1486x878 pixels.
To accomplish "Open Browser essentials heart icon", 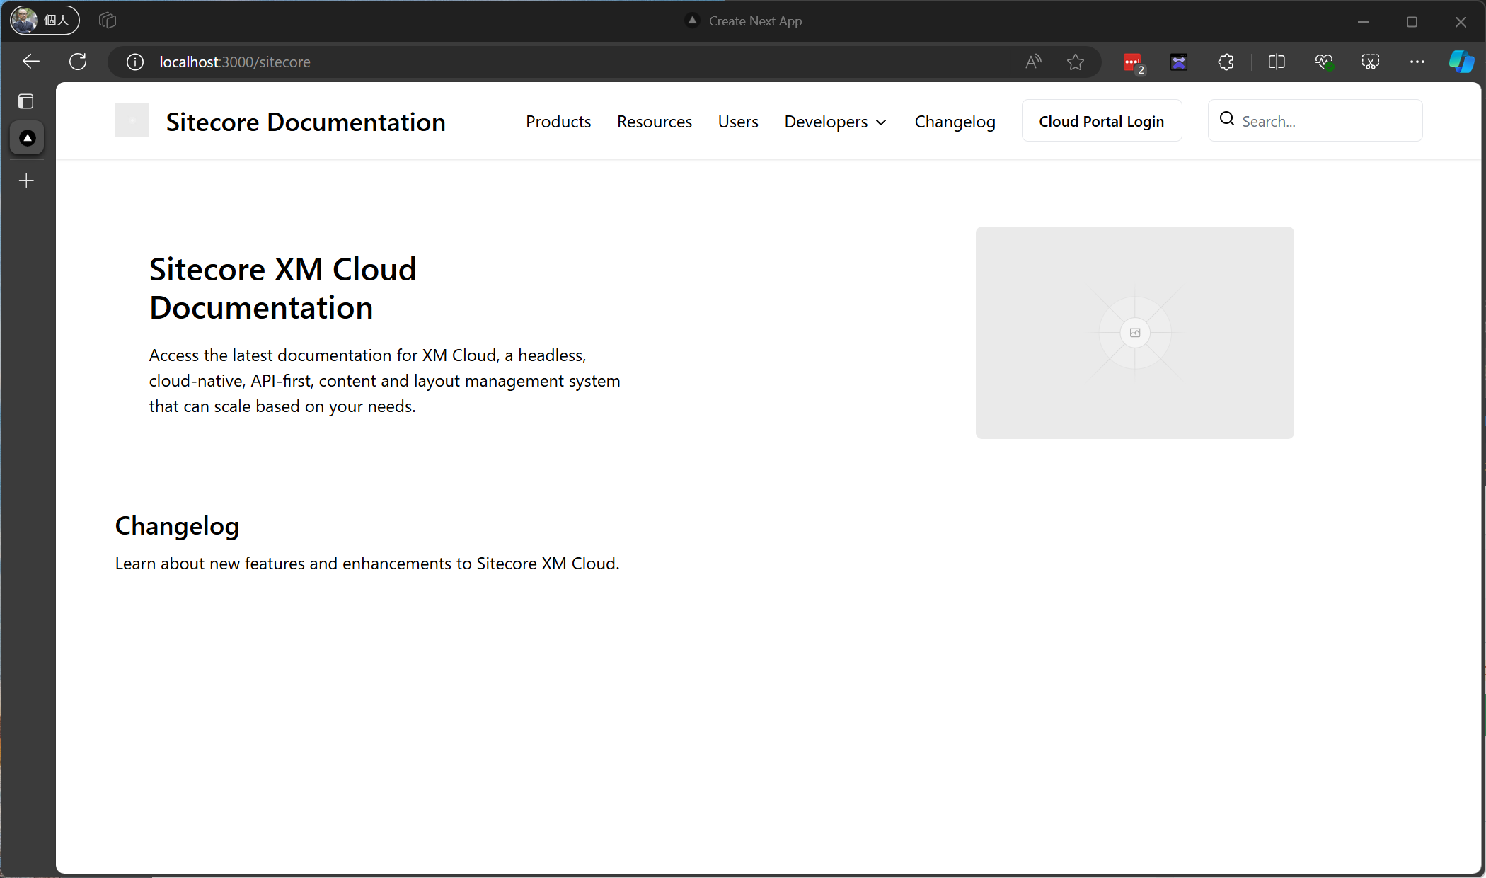I will coord(1324,62).
